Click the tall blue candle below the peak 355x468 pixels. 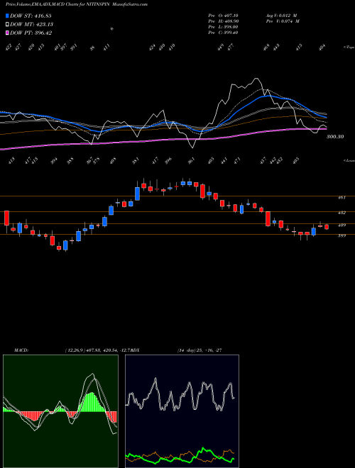click(x=137, y=194)
